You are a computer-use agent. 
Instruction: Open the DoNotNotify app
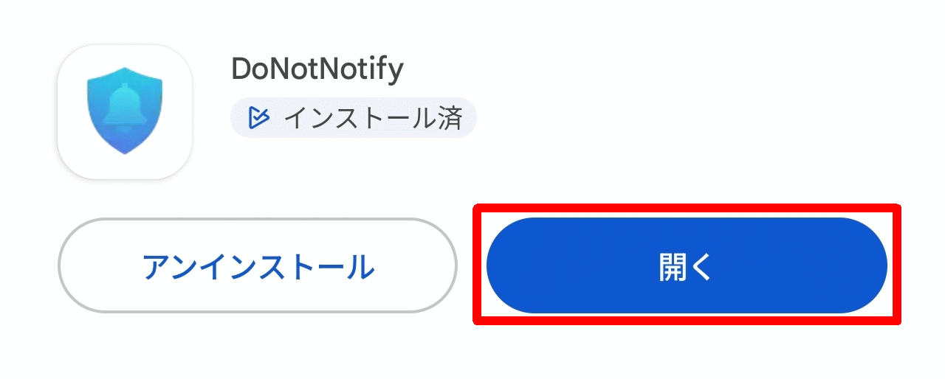[686, 266]
